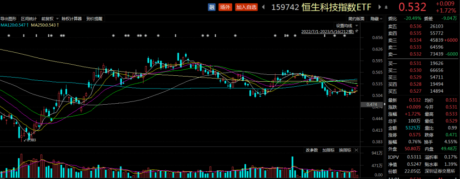
Task: Toggle 场外 off-exchange tag
Action: (225, 7)
